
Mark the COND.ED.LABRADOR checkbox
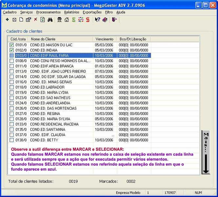click(x=12, y=87)
